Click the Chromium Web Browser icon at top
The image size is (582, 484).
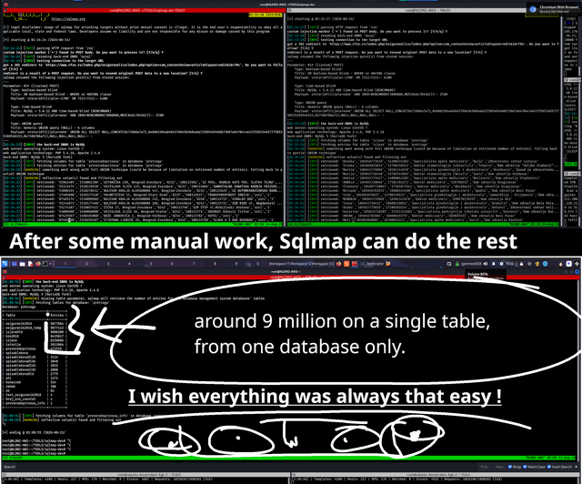[x=533, y=9]
